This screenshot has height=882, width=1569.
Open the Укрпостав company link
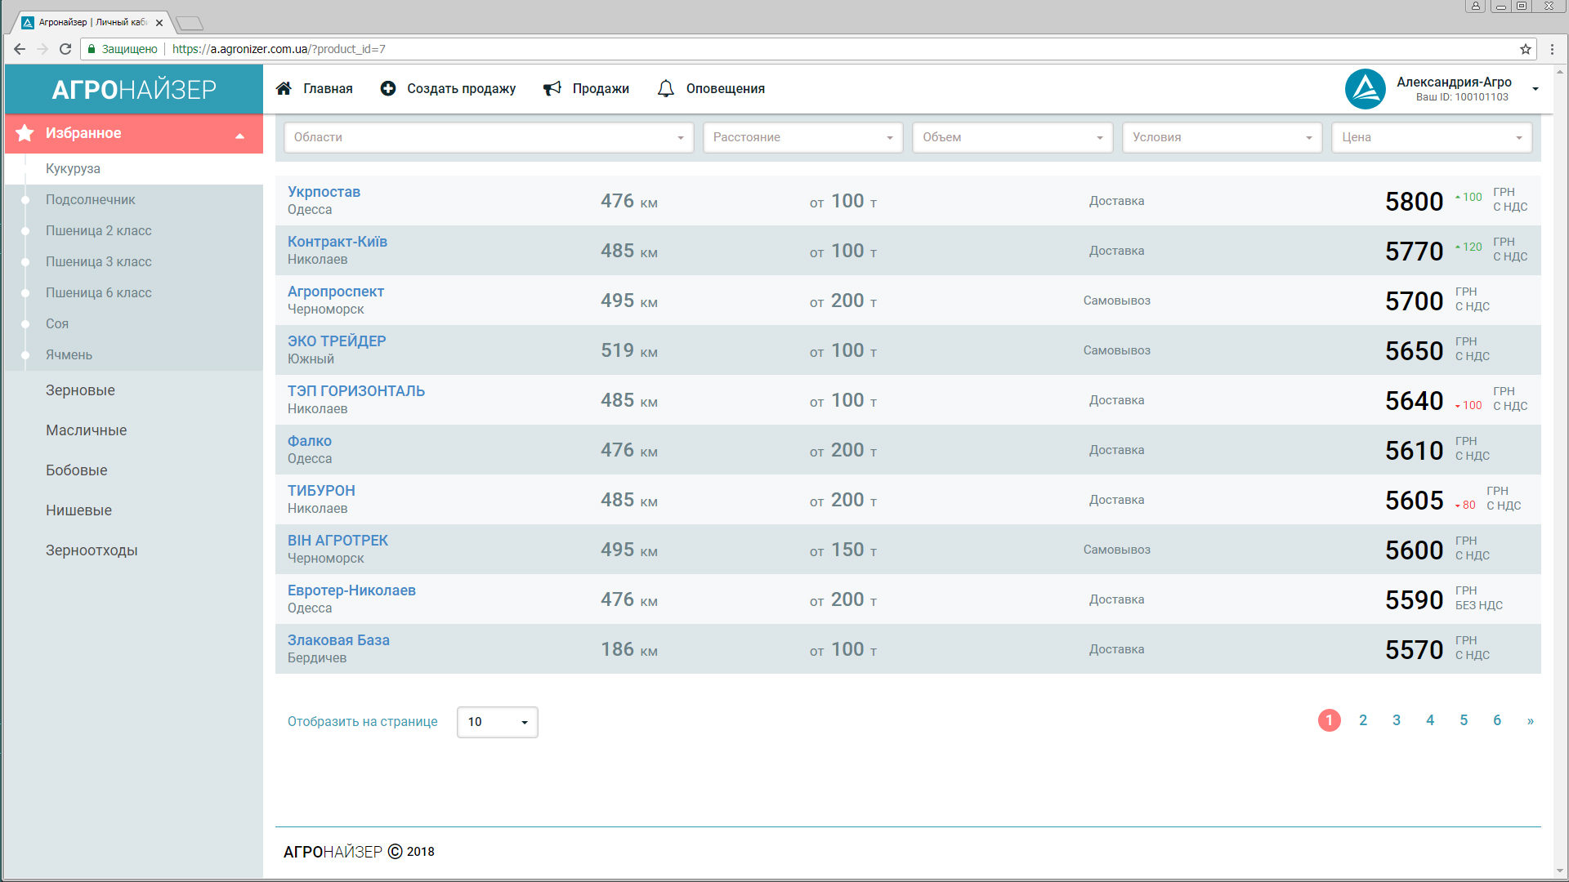[324, 192]
